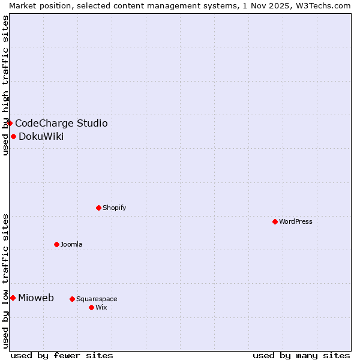Image resolution: width=360 pixels, height=360 pixels.
Task: Click the chart title mentioning W3Techs.com
Action: [180, 5]
